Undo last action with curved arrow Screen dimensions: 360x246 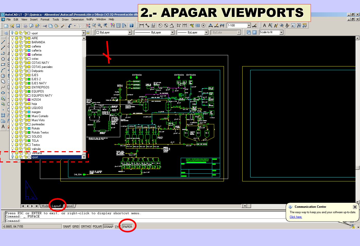point(70,26)
